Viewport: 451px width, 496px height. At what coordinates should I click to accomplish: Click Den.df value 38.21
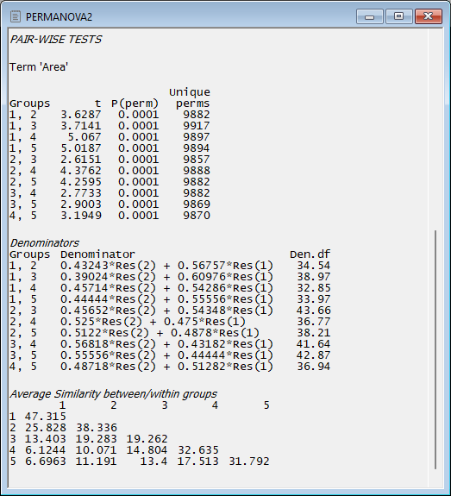tap(313, 333)
